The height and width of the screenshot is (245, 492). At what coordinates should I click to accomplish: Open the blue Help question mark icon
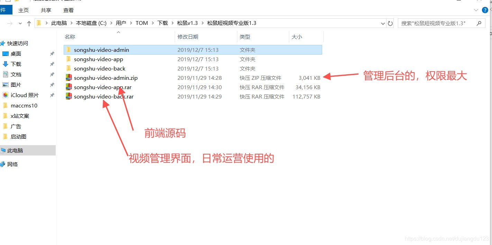click(x=485, y=10)
